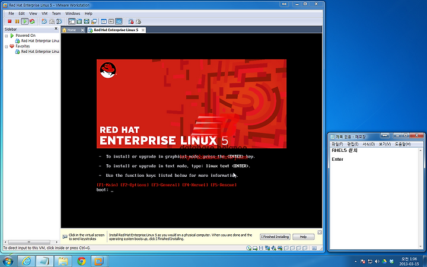427x267 pixels.
Task: Toggle the Show Sidebar toolbar icon
Action: point(72,21)
